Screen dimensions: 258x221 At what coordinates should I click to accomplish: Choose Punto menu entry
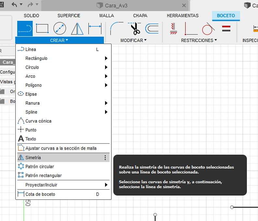(63, 130)
